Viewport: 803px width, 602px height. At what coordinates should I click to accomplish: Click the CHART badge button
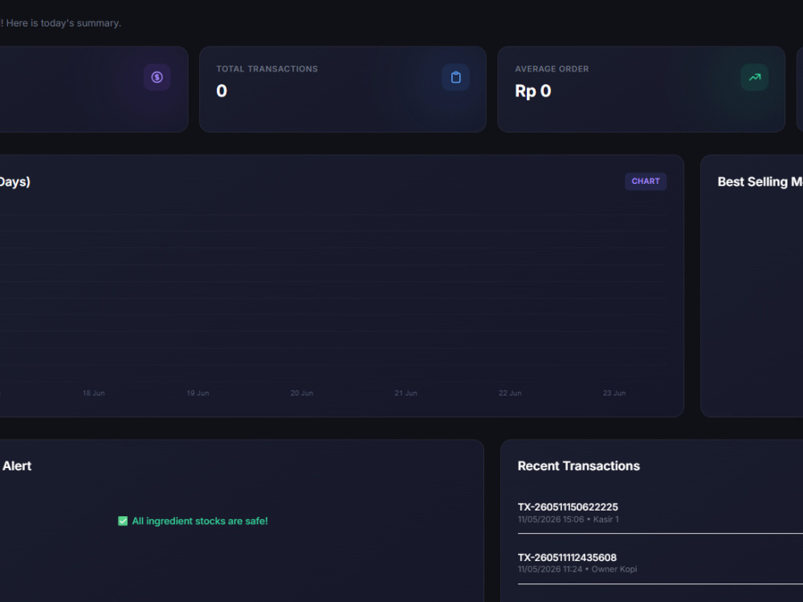646,181
